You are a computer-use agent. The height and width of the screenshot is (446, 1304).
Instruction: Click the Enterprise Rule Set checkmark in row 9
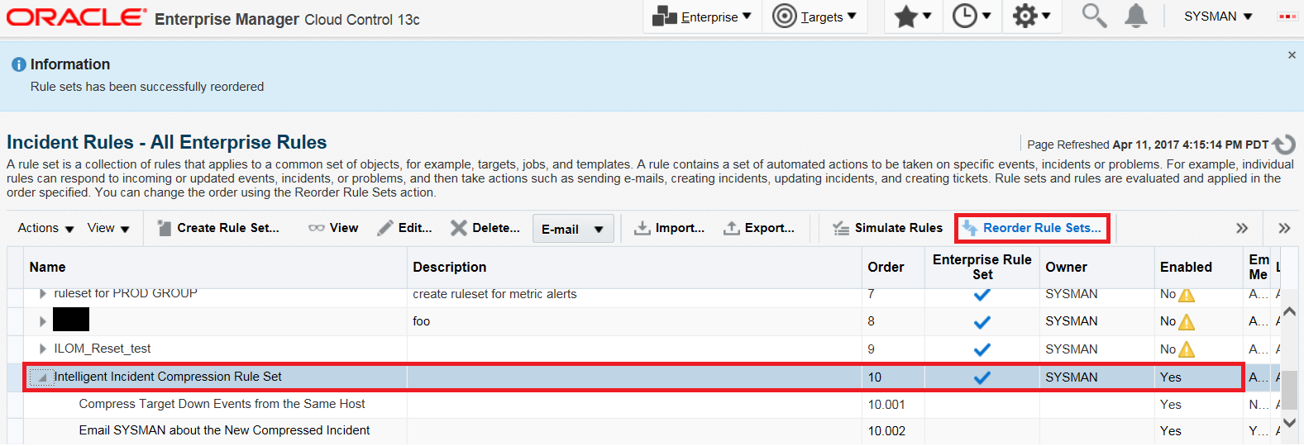coord(982,349)
